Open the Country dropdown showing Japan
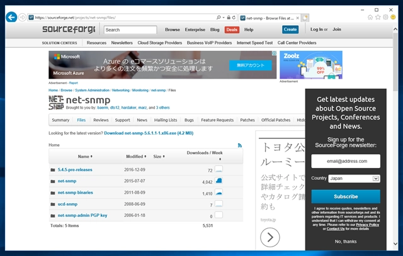The height and width of the screenshot is (256, 403). click(x=354, y=179)
